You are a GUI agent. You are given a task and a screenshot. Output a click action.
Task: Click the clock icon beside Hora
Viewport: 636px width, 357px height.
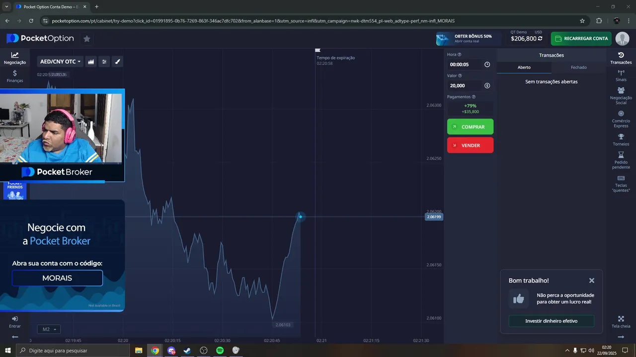point(487,64)
